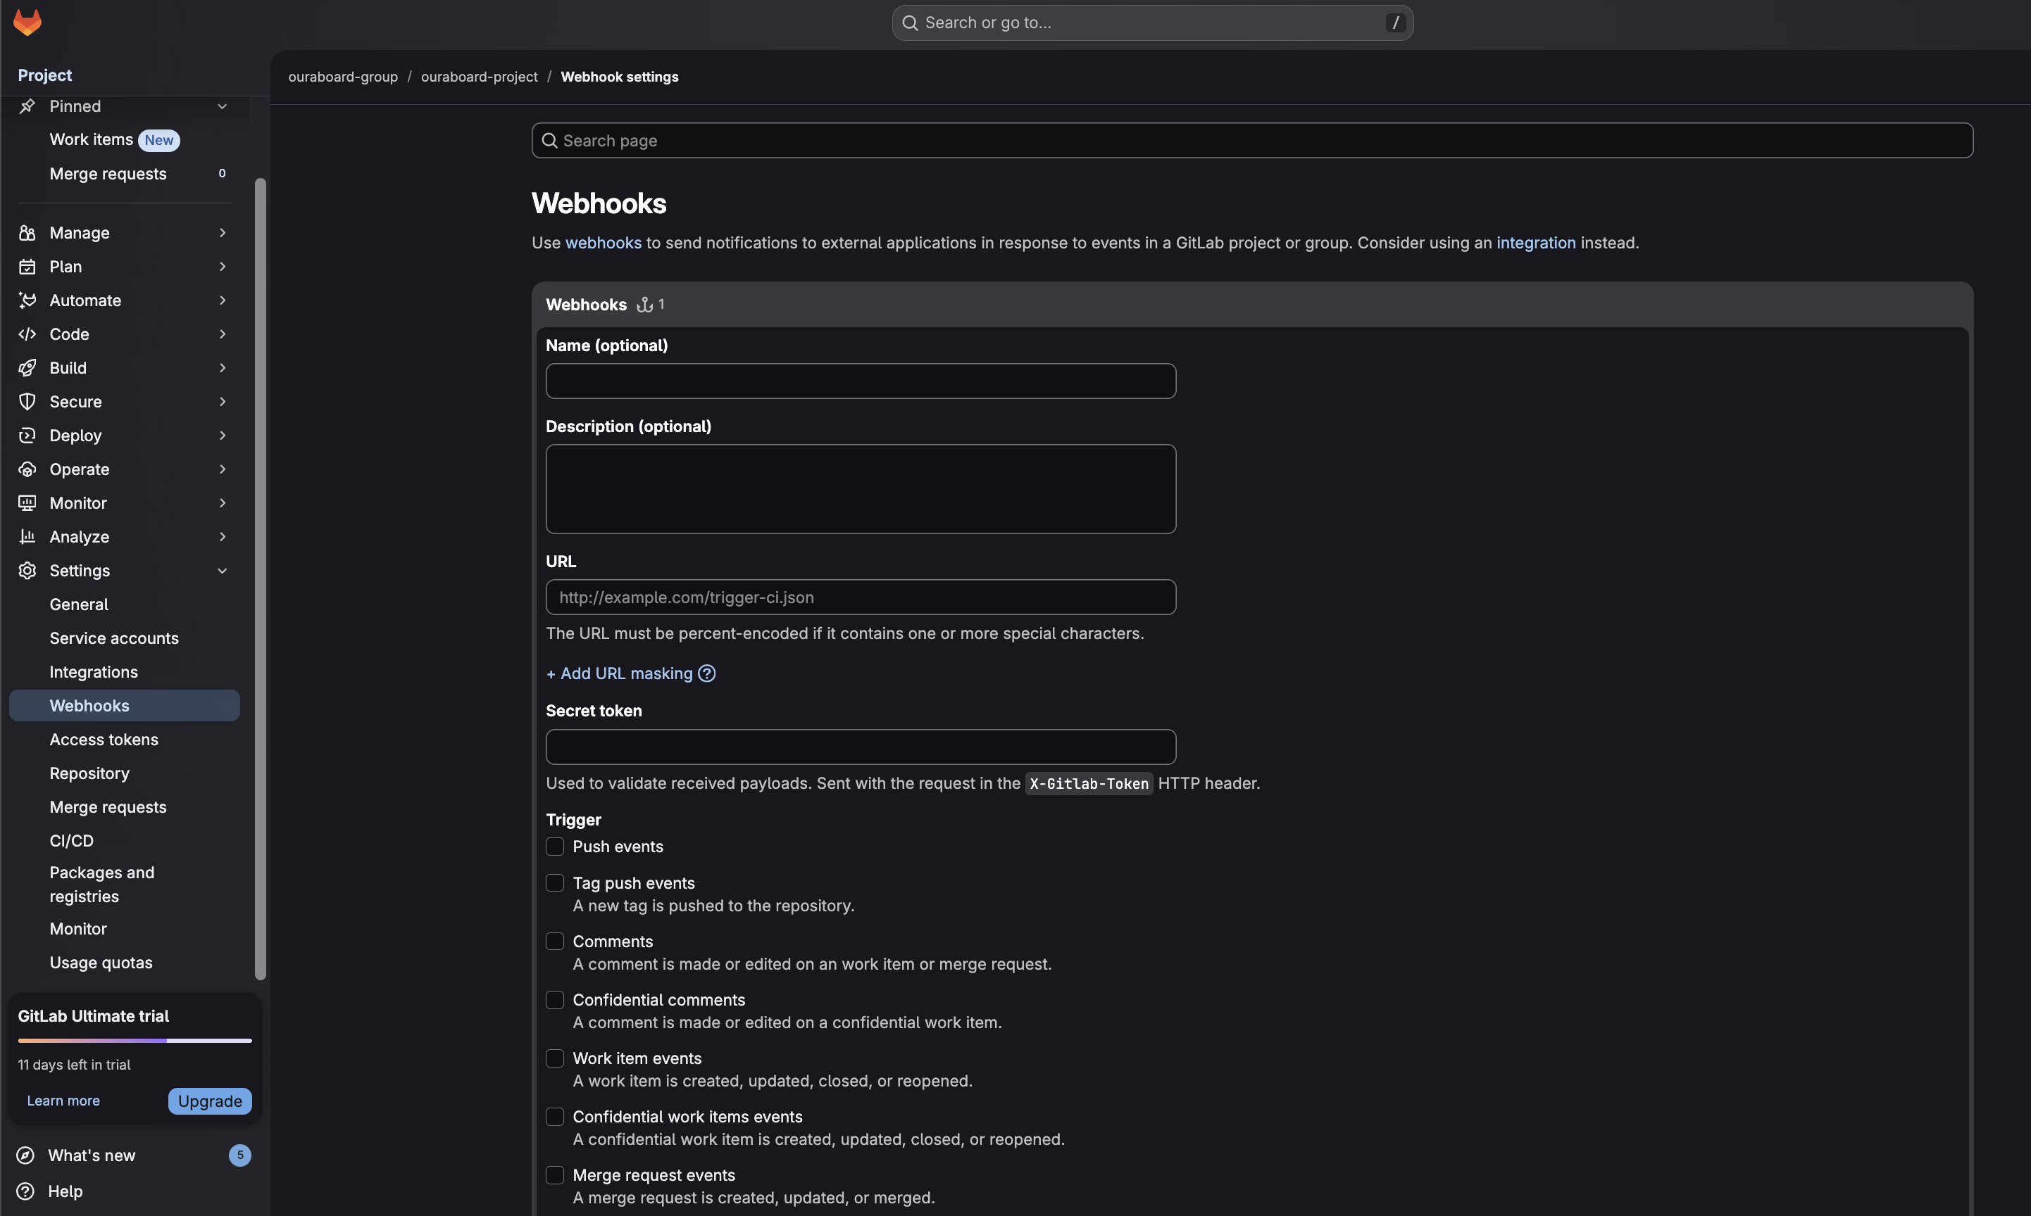Expand the Build menu chevron
The image size is (2031, 1216).
221,368
